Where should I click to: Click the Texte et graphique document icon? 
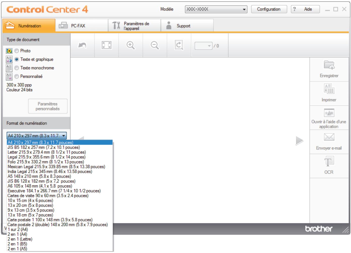(x=9, y=60)
